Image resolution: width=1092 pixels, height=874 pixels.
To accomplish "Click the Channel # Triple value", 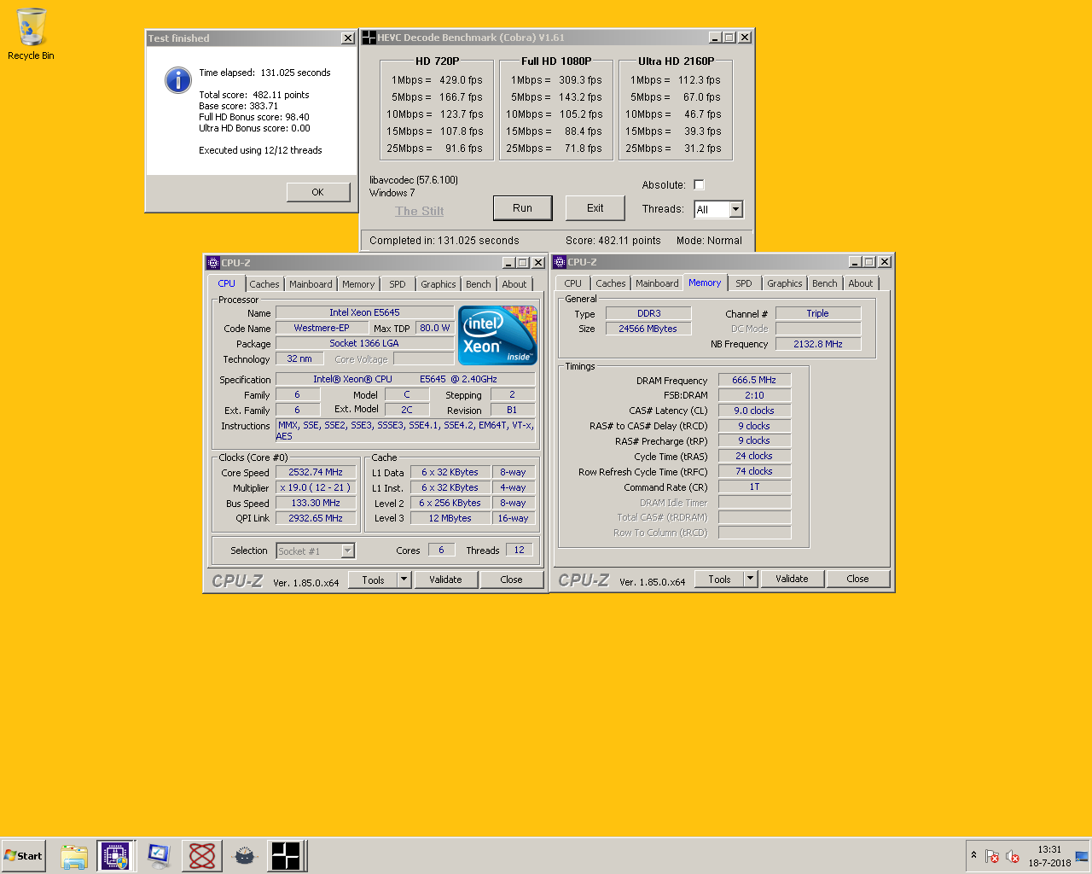I will pos(818,313).
